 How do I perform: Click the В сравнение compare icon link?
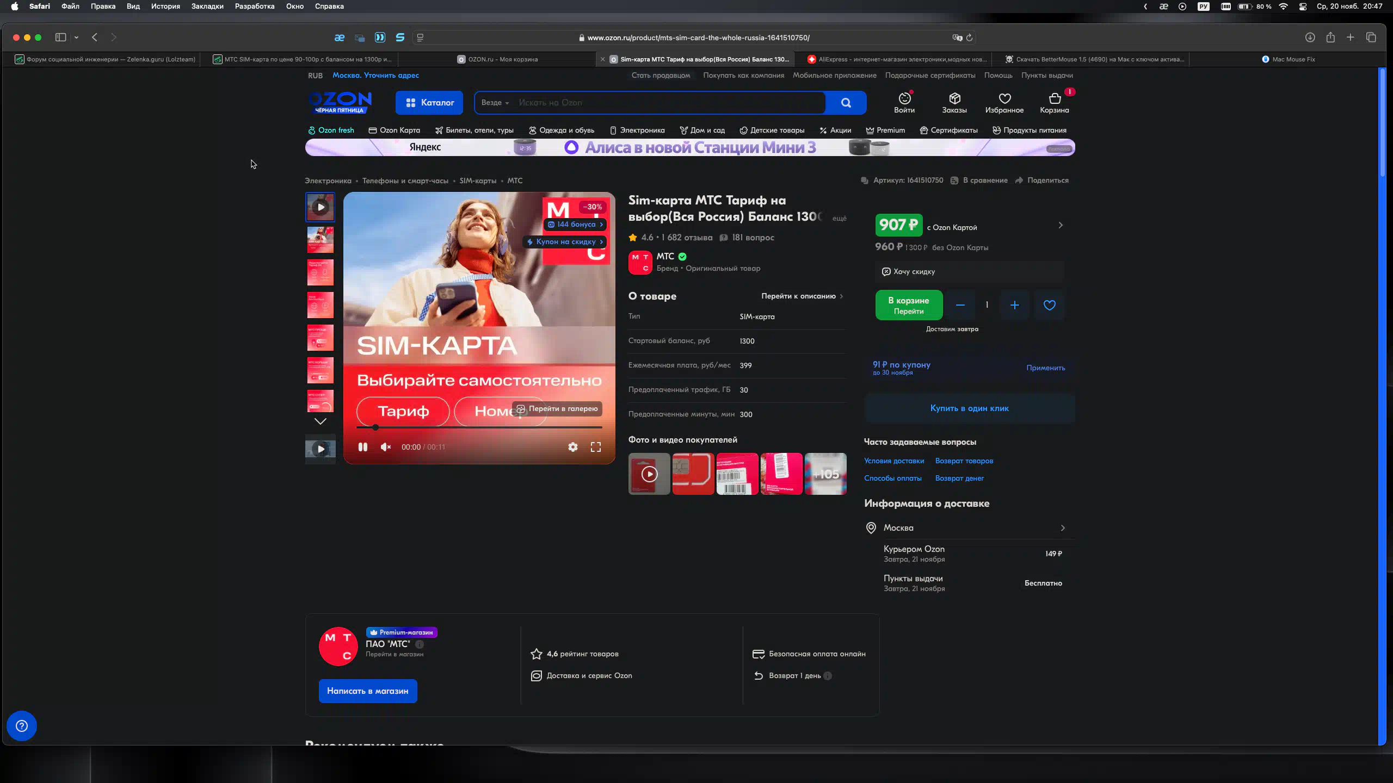[979, 181]
